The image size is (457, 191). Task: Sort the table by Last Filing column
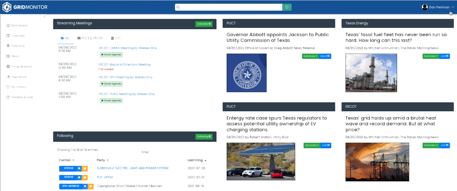197,160
